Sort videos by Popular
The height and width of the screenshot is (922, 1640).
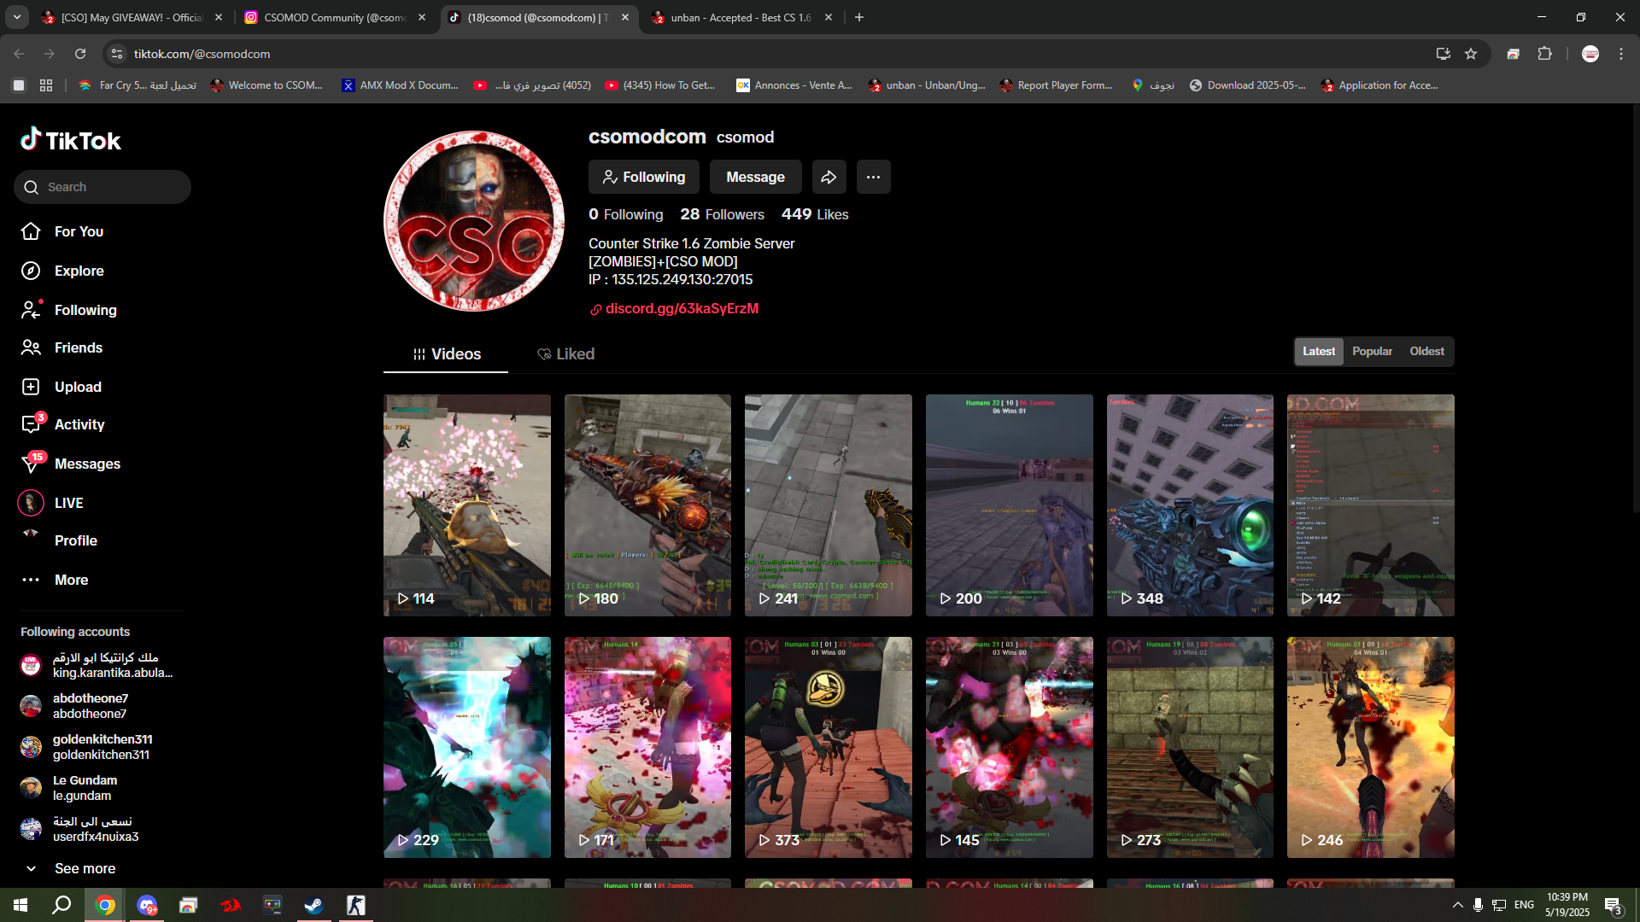point(1372,351)
